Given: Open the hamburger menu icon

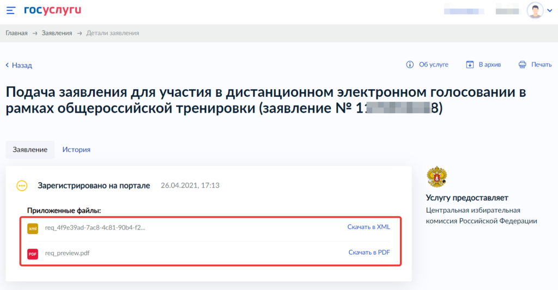Looking at the screenshot, I should click(10, 10).
